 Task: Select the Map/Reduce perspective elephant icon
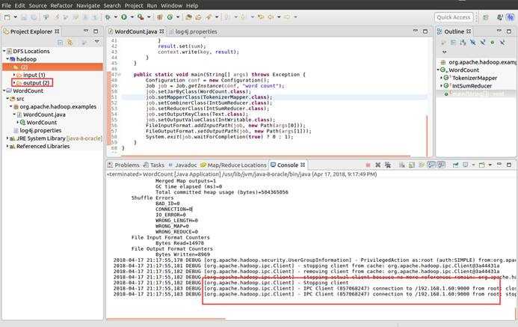click(x=511, y=17)
